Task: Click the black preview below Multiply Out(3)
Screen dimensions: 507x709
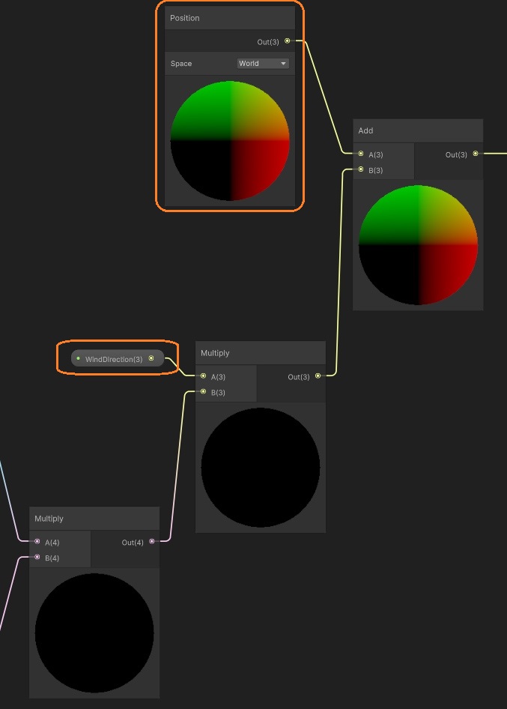Action: tap(261, 468)
